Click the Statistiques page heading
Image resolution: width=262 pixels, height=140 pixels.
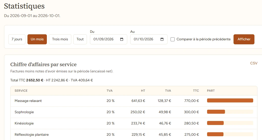click(x=24, y=6)
